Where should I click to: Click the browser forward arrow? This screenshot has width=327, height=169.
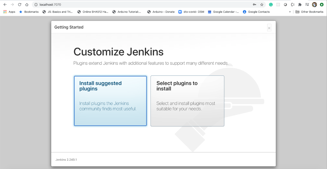pyautogui.click(x=12, y=5)
